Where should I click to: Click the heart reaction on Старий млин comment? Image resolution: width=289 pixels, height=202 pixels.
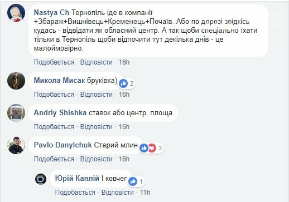pyautogui.click(x=152, y=148)
